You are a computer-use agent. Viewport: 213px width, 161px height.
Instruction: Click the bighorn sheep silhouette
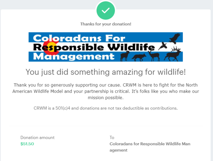point(125,56)
